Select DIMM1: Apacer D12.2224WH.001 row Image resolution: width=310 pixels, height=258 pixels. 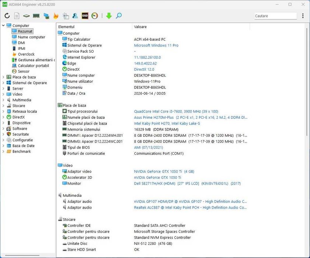tap(152, 135)
